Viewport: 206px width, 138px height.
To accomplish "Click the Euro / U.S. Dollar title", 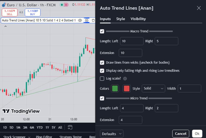I will 22,5.
